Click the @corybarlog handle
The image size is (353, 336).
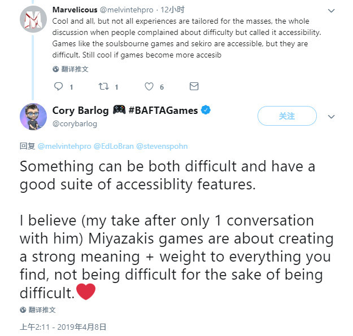[75, 123]
